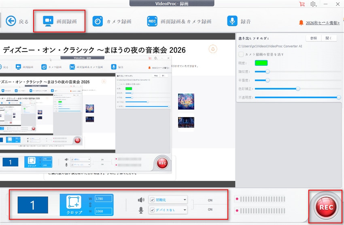Click the webcam icon for camera recording
The width and height of the screenshot is (344, 225).
coord(98,21)
